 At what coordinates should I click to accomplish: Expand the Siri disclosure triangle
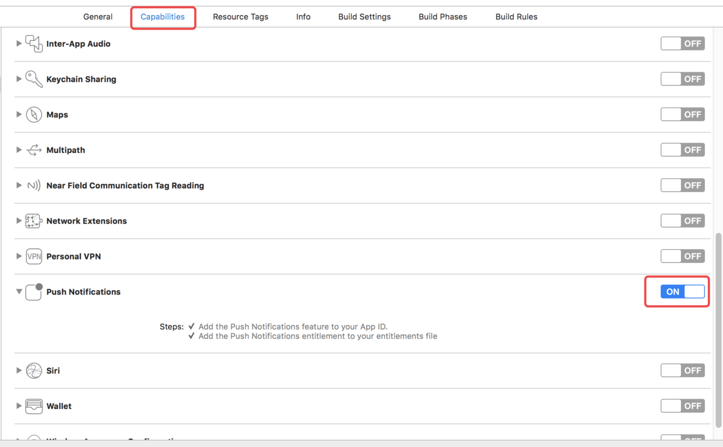click(x=19, y=371)
